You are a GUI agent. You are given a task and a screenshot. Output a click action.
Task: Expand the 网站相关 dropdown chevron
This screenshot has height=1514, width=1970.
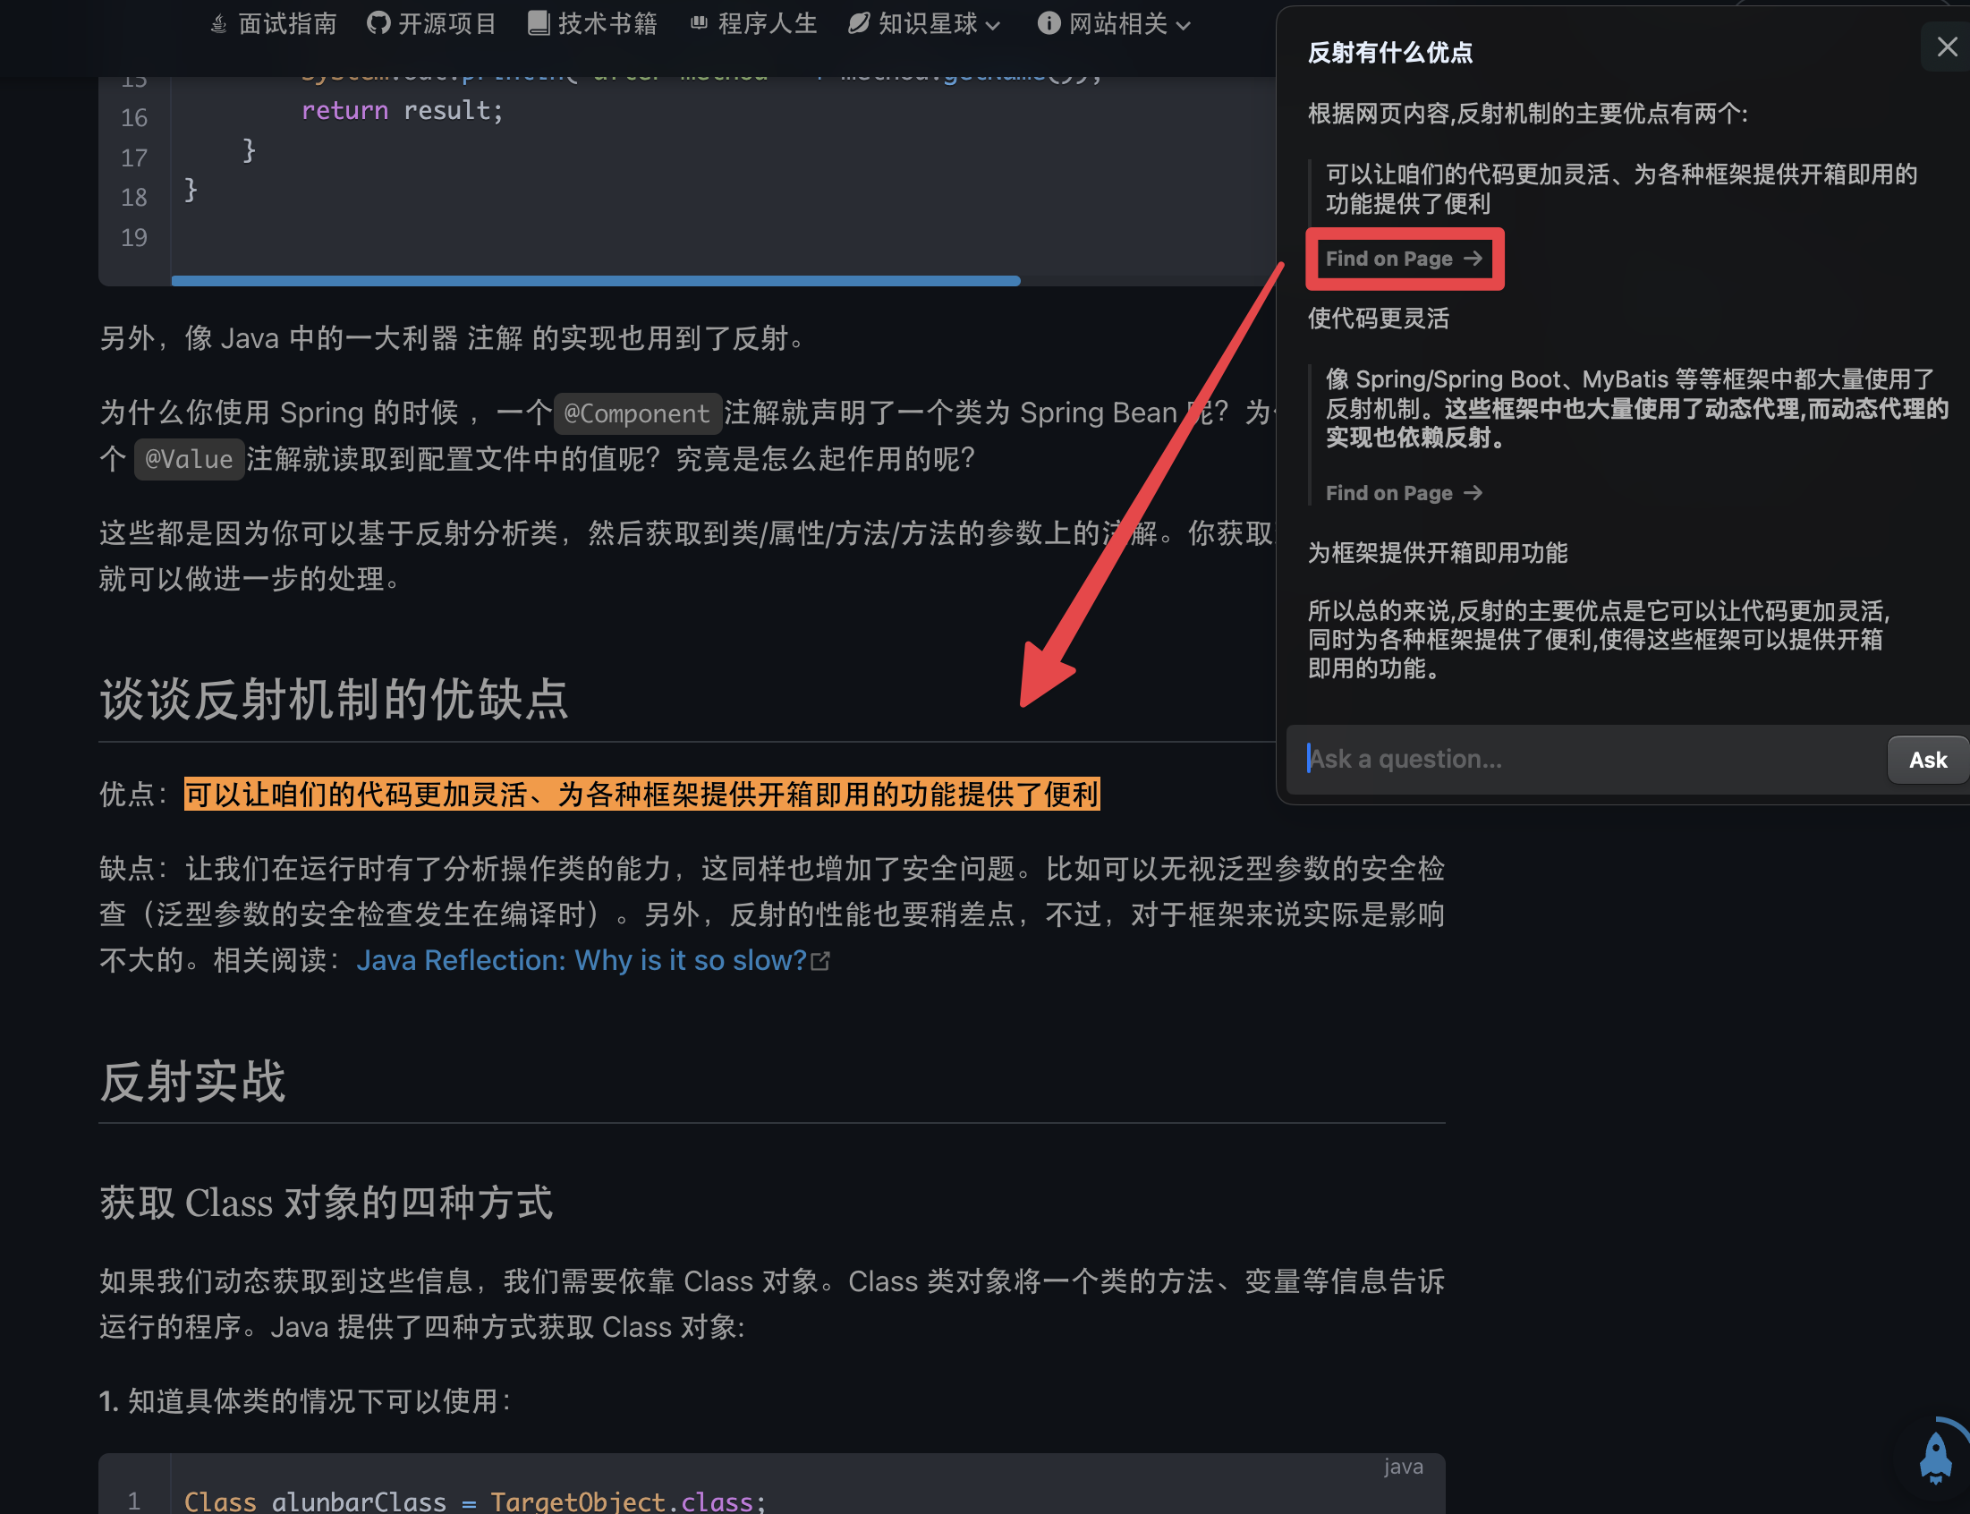click(x=1184, y=26)
